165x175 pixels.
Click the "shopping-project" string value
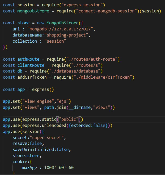tap(66, 35)
